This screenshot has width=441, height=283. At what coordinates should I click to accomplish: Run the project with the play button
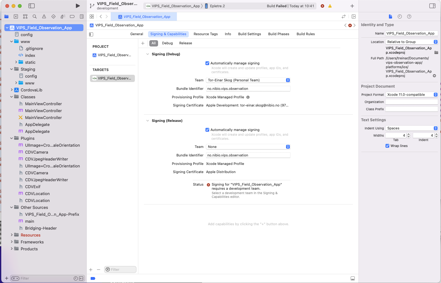click(x=78, y=6)
